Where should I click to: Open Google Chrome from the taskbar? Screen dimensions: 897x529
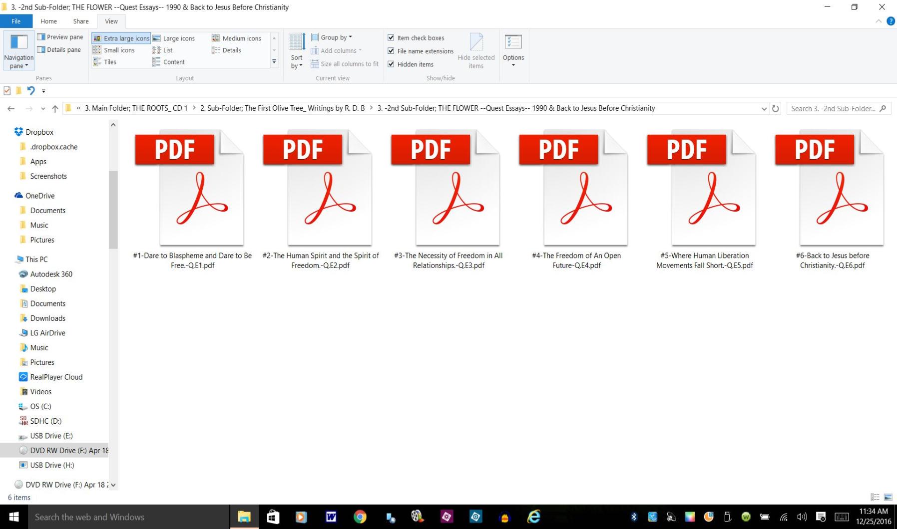pyautogui.click(x=360, y=517)
